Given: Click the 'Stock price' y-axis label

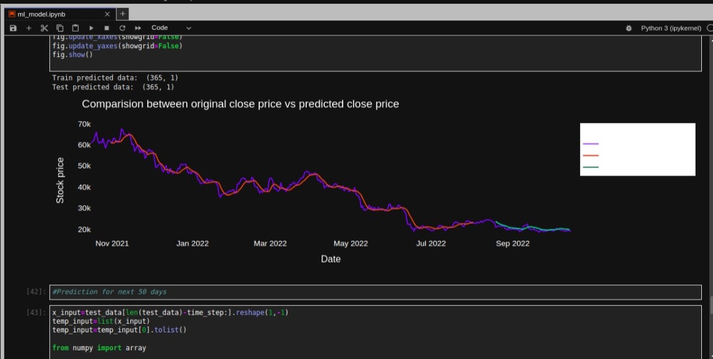Looking at the screenshot, I should tap(60, 180).
